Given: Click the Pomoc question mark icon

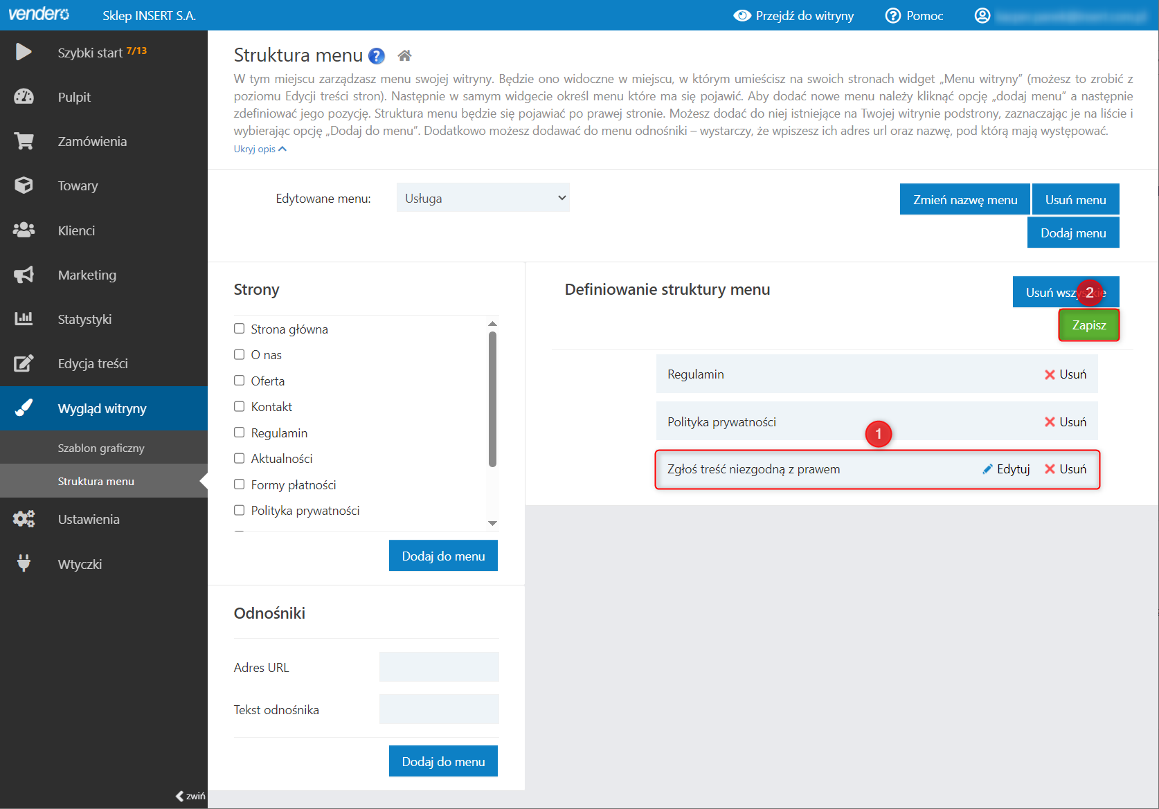Looking at the screenshot, I should click(x=893, y=15).
